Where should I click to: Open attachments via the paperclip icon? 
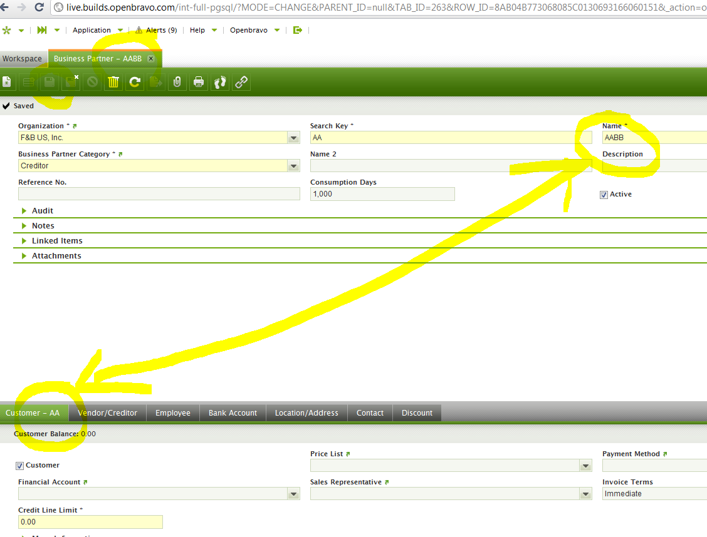point(177,82)
